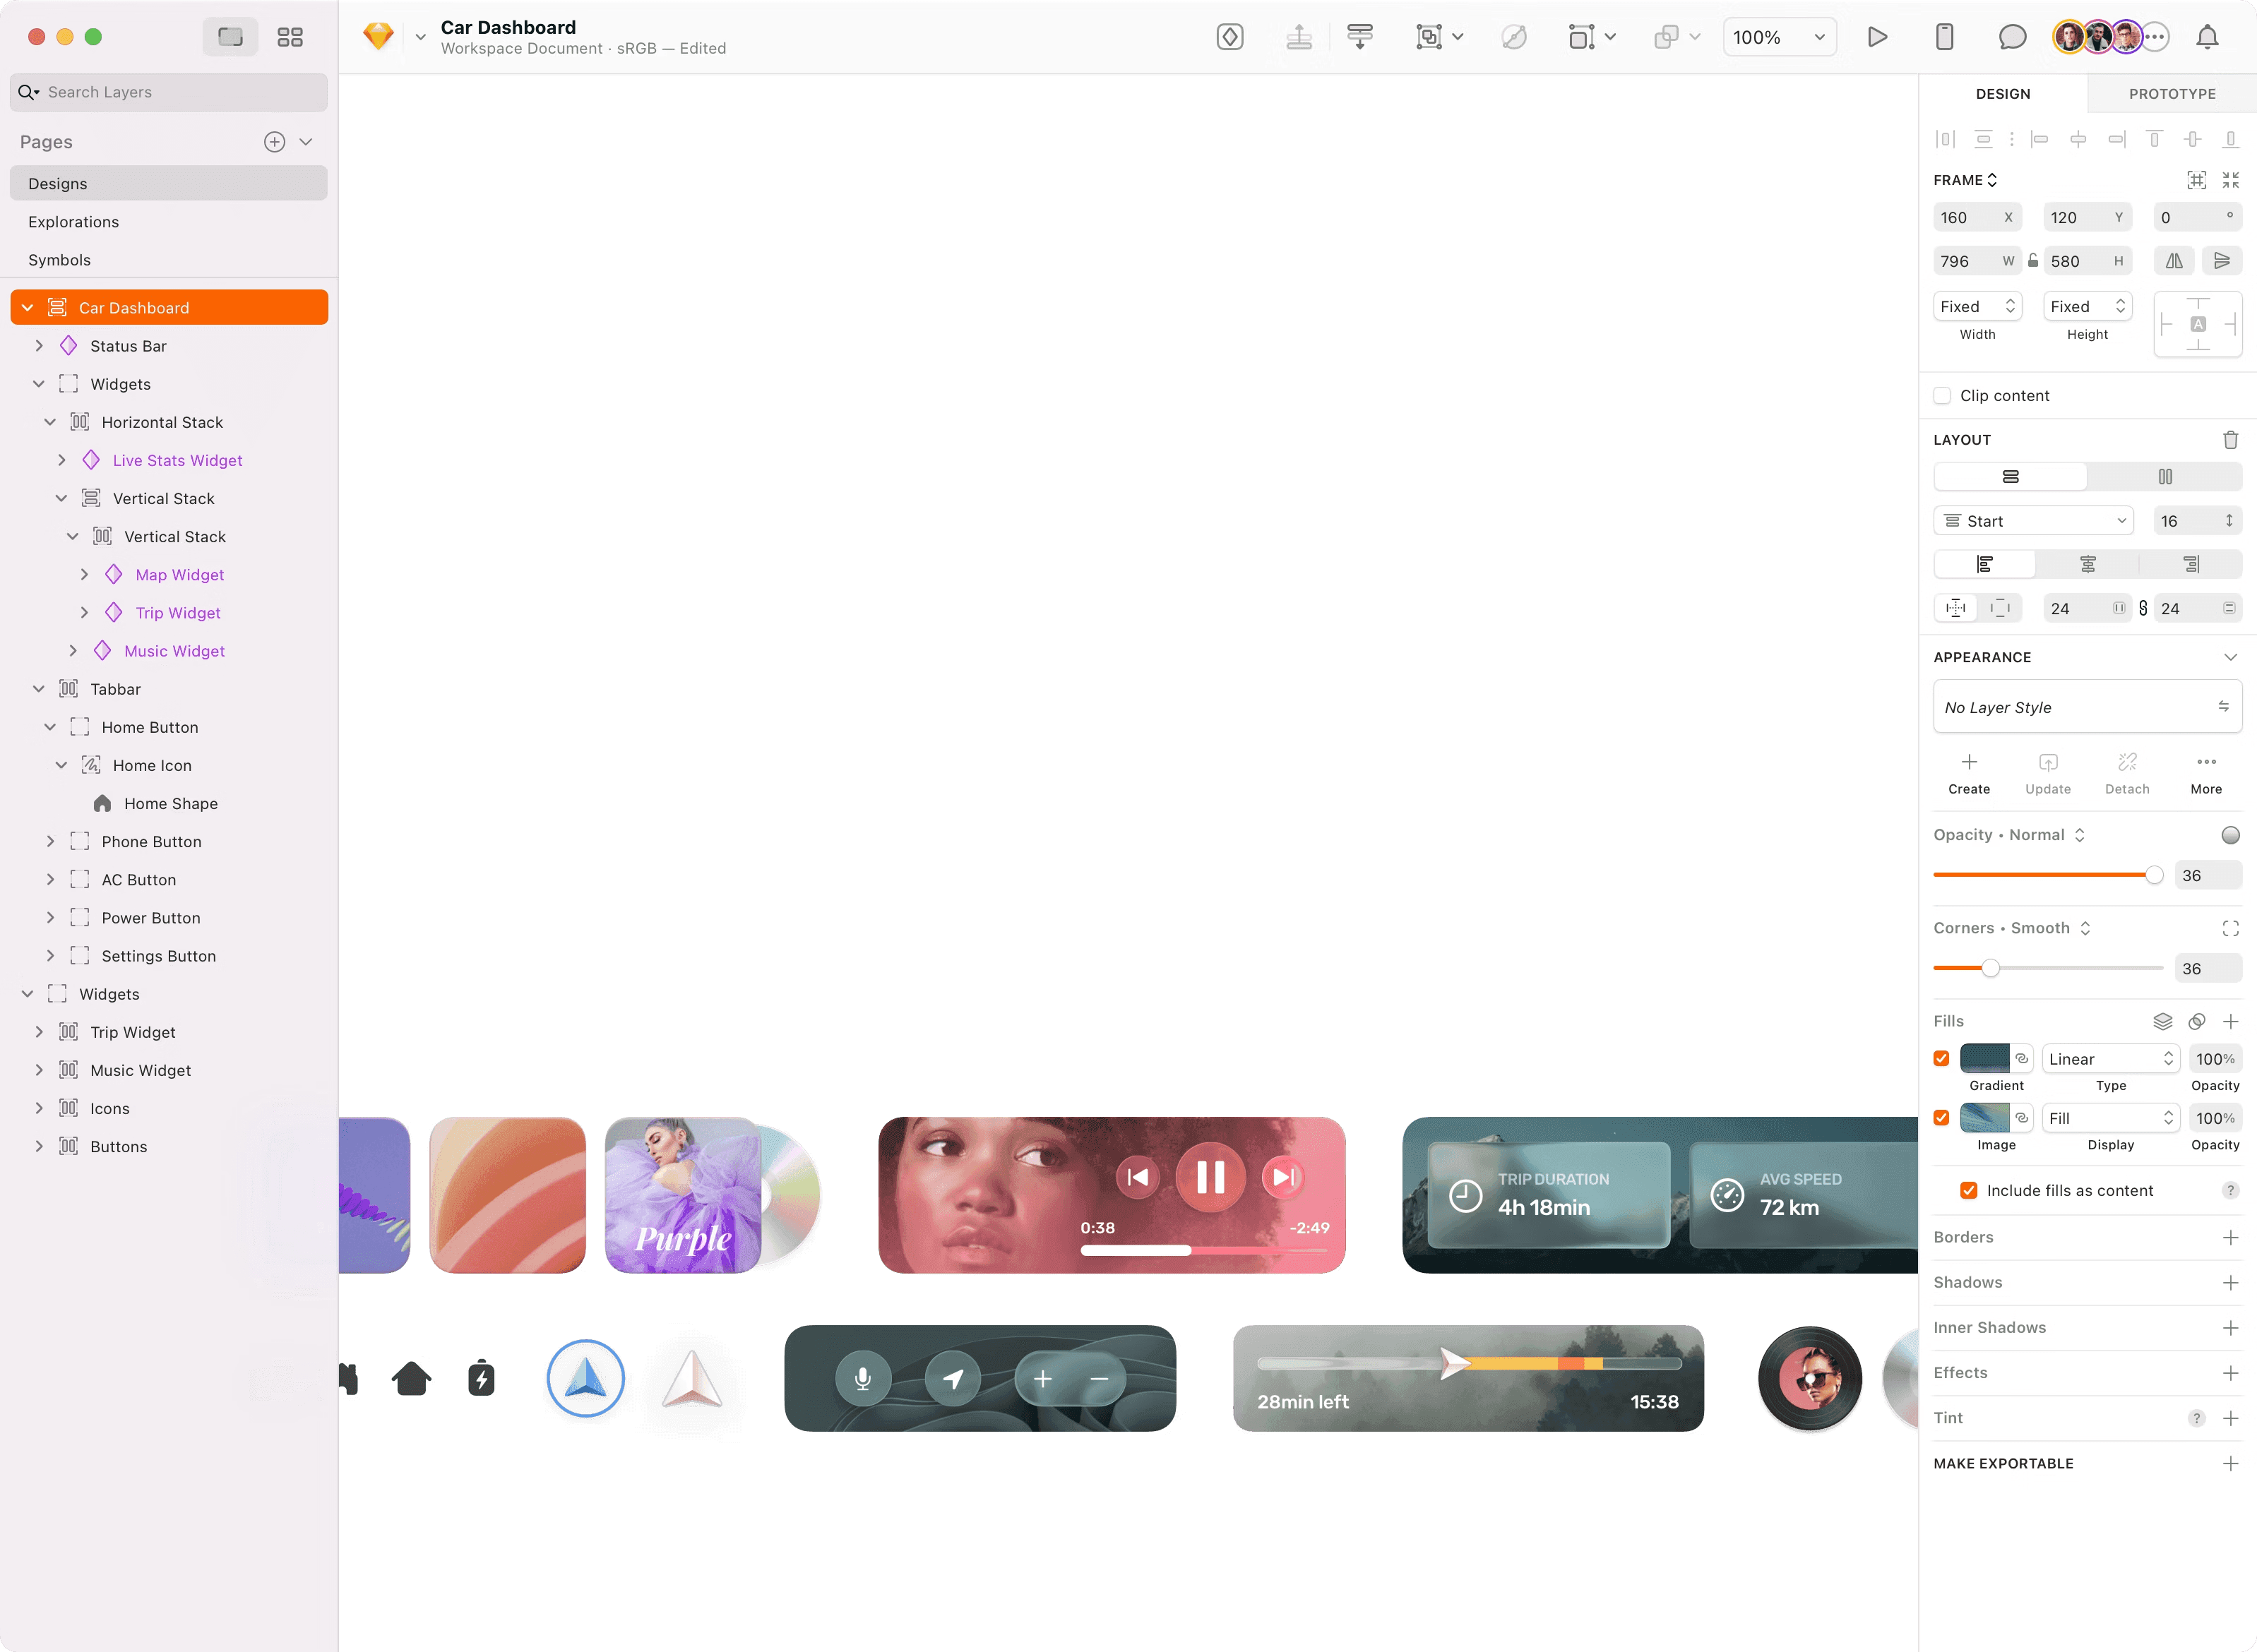The width and height of the screenshot is (2257, 1652).
Task: Click the flip horizontal icon
Action: point(2174,261)
